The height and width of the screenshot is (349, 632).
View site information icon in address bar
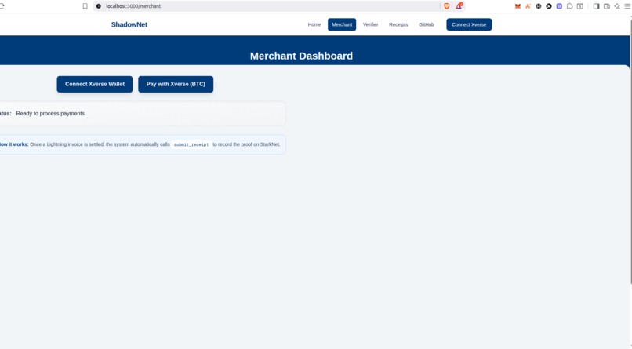click(98, 6)
